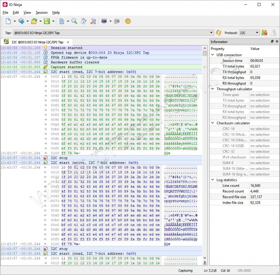Click the Hardware buffer cleared icon
Viewport: 280px width, 275px height.
point(45,62)
